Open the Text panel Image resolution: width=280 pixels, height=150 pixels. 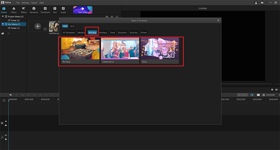pos(55,10)
